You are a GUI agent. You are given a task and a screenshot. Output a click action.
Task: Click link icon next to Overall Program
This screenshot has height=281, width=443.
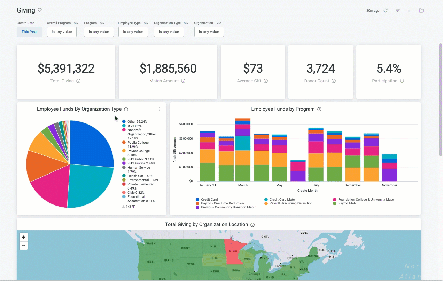pos(76,23)
